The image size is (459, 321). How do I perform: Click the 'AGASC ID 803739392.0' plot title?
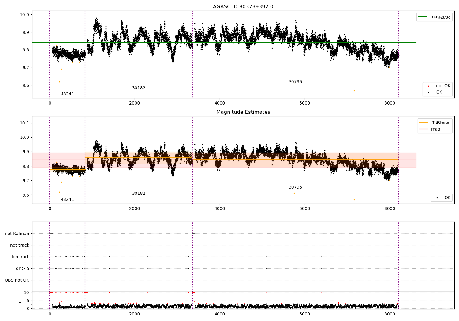pyautogui.click(x=243, y=7)
